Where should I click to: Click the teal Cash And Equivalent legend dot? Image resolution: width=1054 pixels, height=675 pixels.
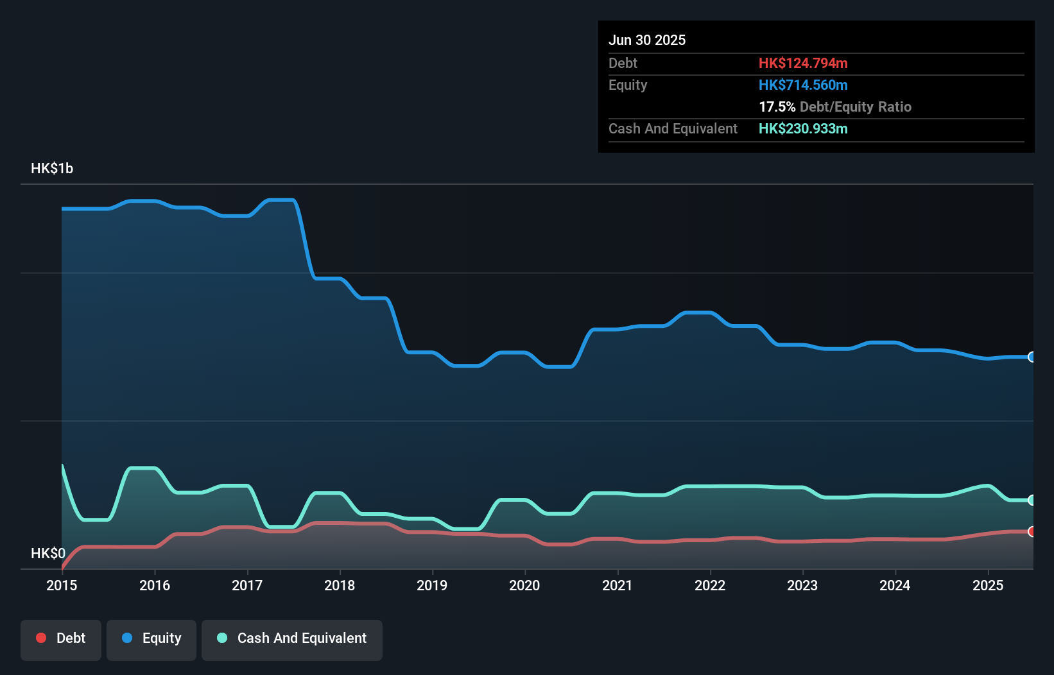(221, 638)
